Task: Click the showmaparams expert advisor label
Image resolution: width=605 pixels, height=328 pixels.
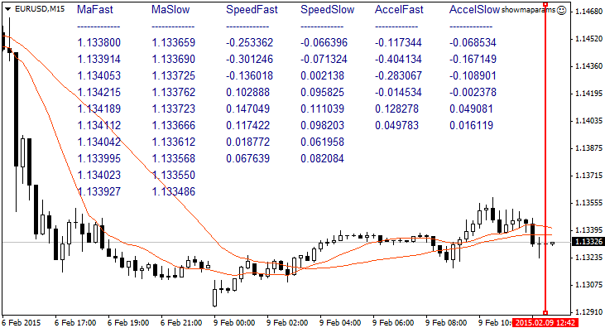Action: (x=528, y=11)
